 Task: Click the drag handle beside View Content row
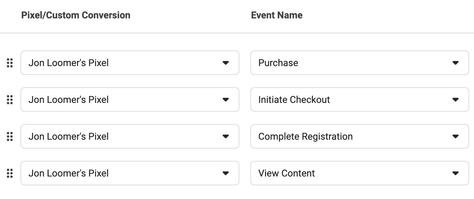click(10, 173)
